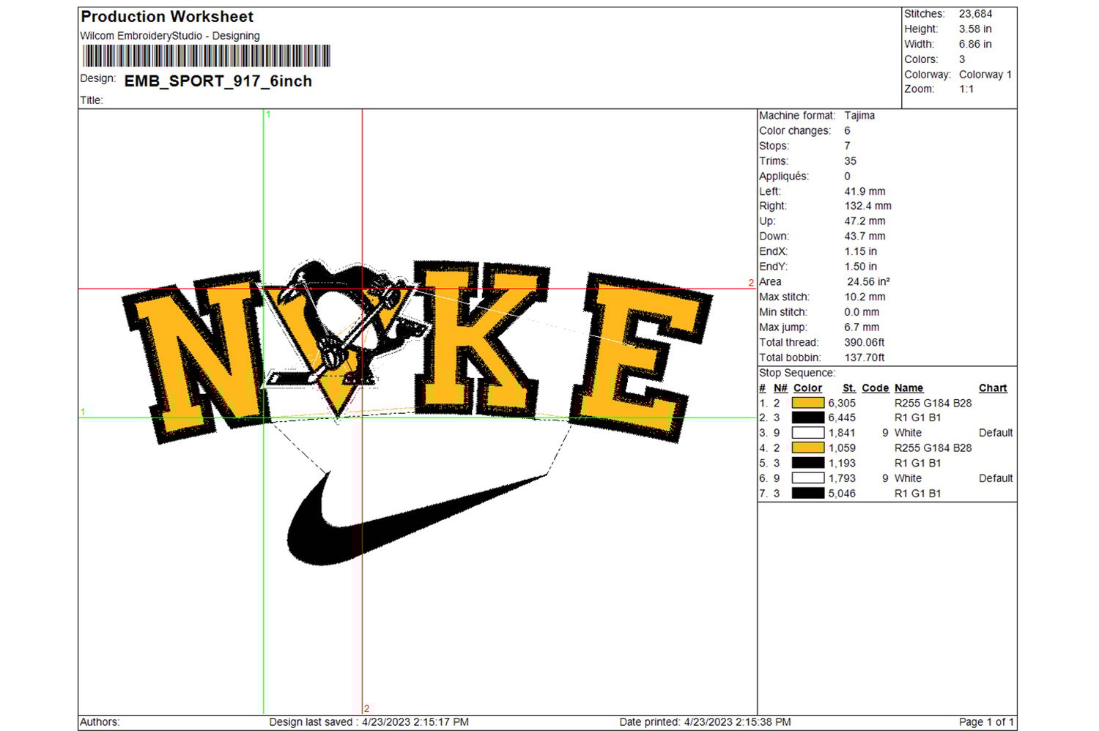
Task: Click the name "R255 G184 B28" in stop 1
Action: [x=933, y=403]
